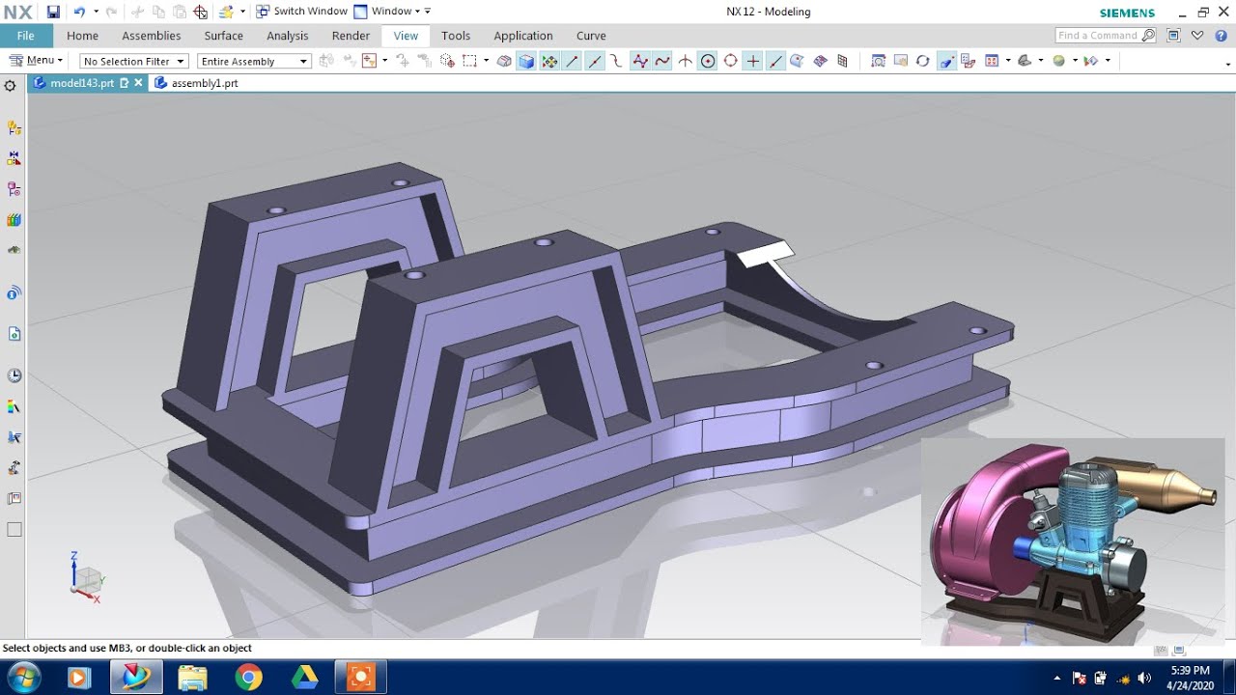This screenshot has width=1236, height=695.
Task: Click the Point on Face snap icon
Action: coord(797,61)
